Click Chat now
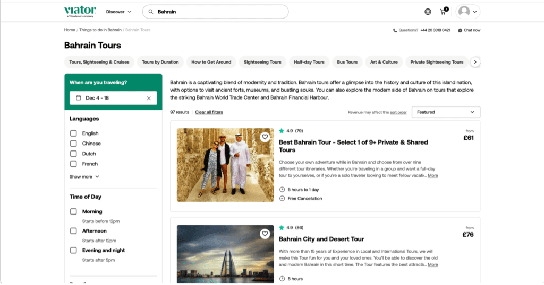This screenshot has height=285, width=544. pos(472,30)
